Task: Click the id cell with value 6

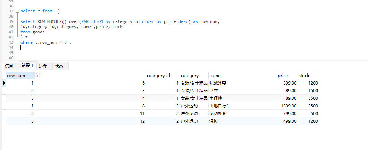Action: (90, 83)
